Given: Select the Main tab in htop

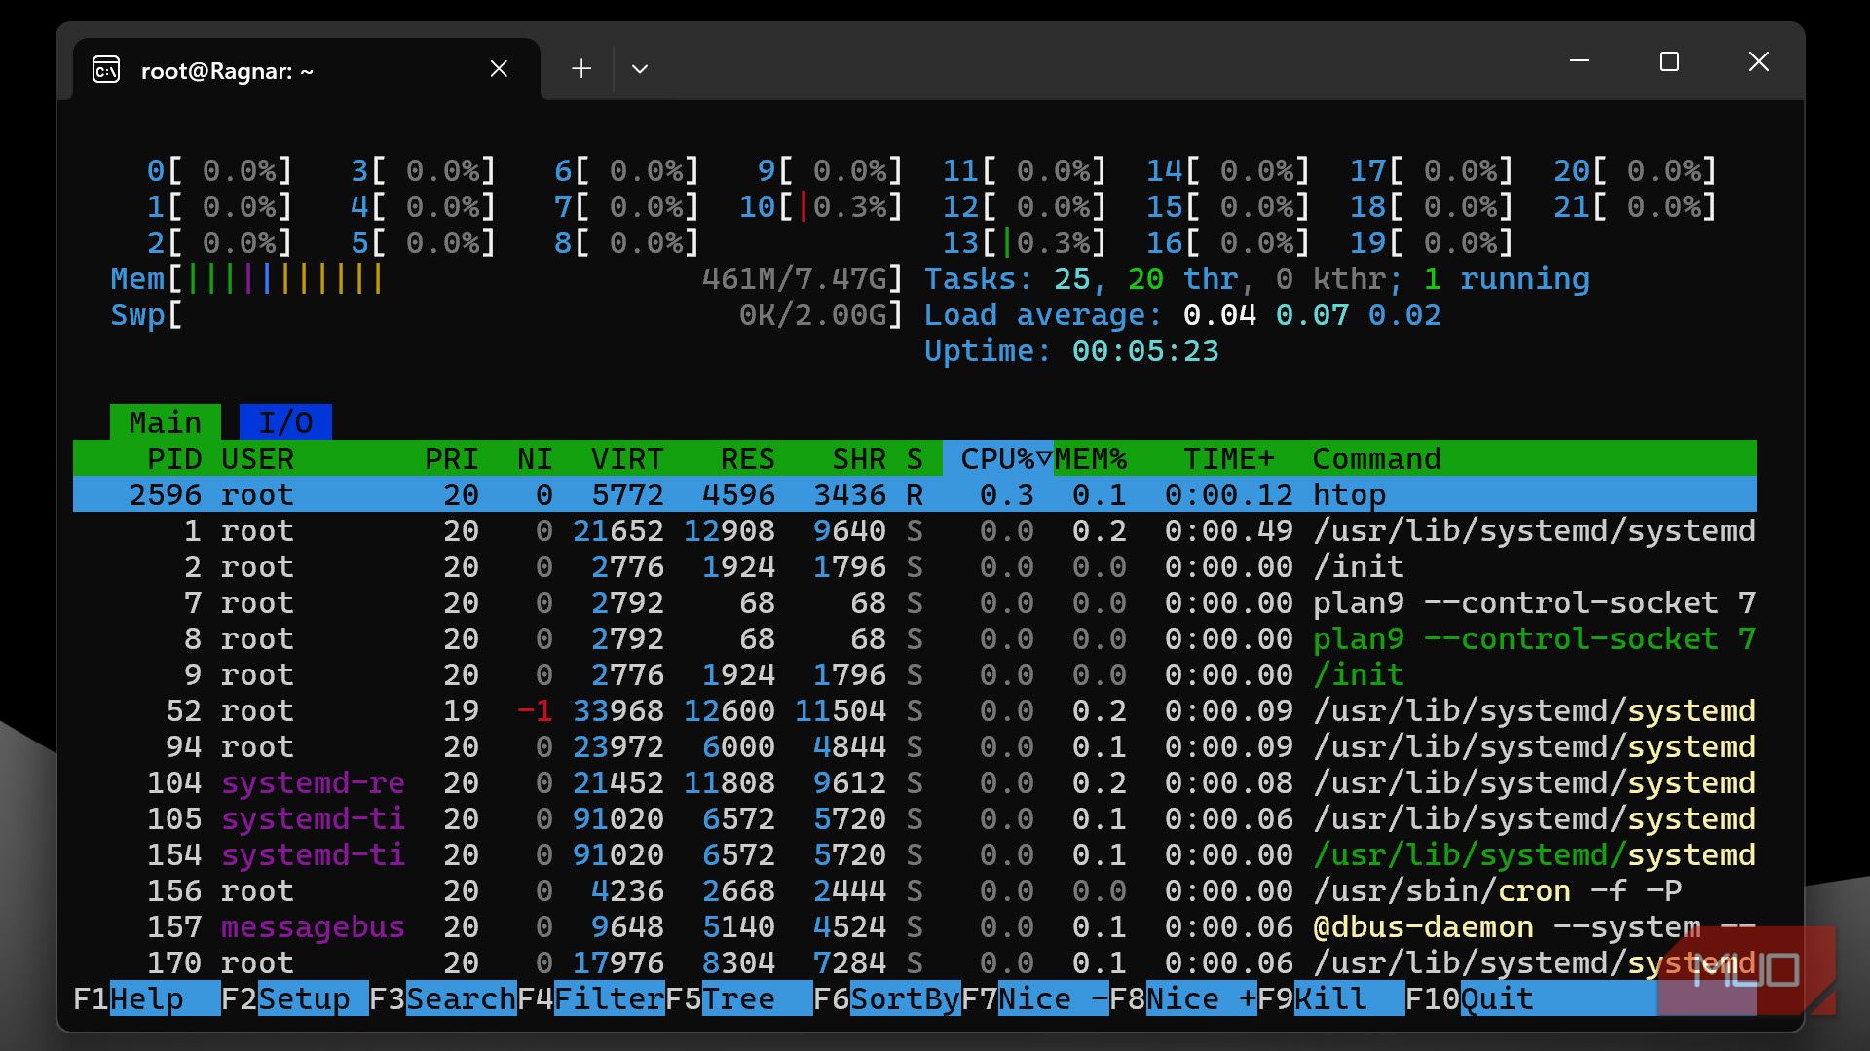Looking at the screenshot, I should 165,422.
